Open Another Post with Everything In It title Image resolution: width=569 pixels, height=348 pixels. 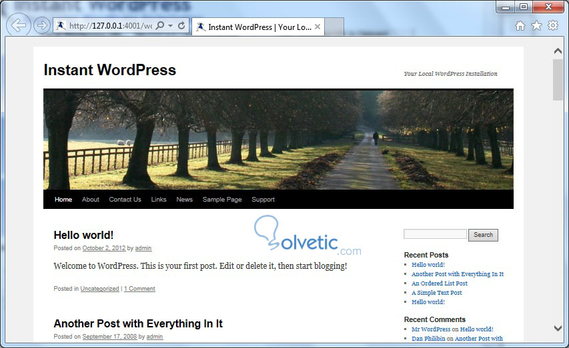pos(138,323)
